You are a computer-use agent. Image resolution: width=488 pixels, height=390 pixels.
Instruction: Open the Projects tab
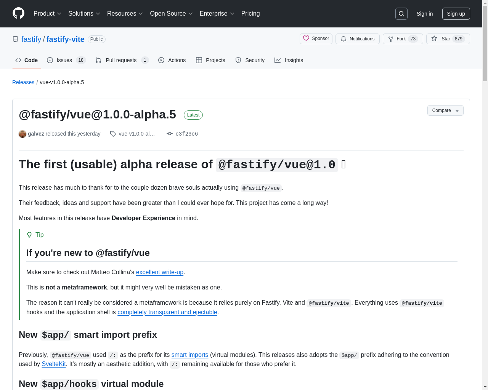point(210,60)
